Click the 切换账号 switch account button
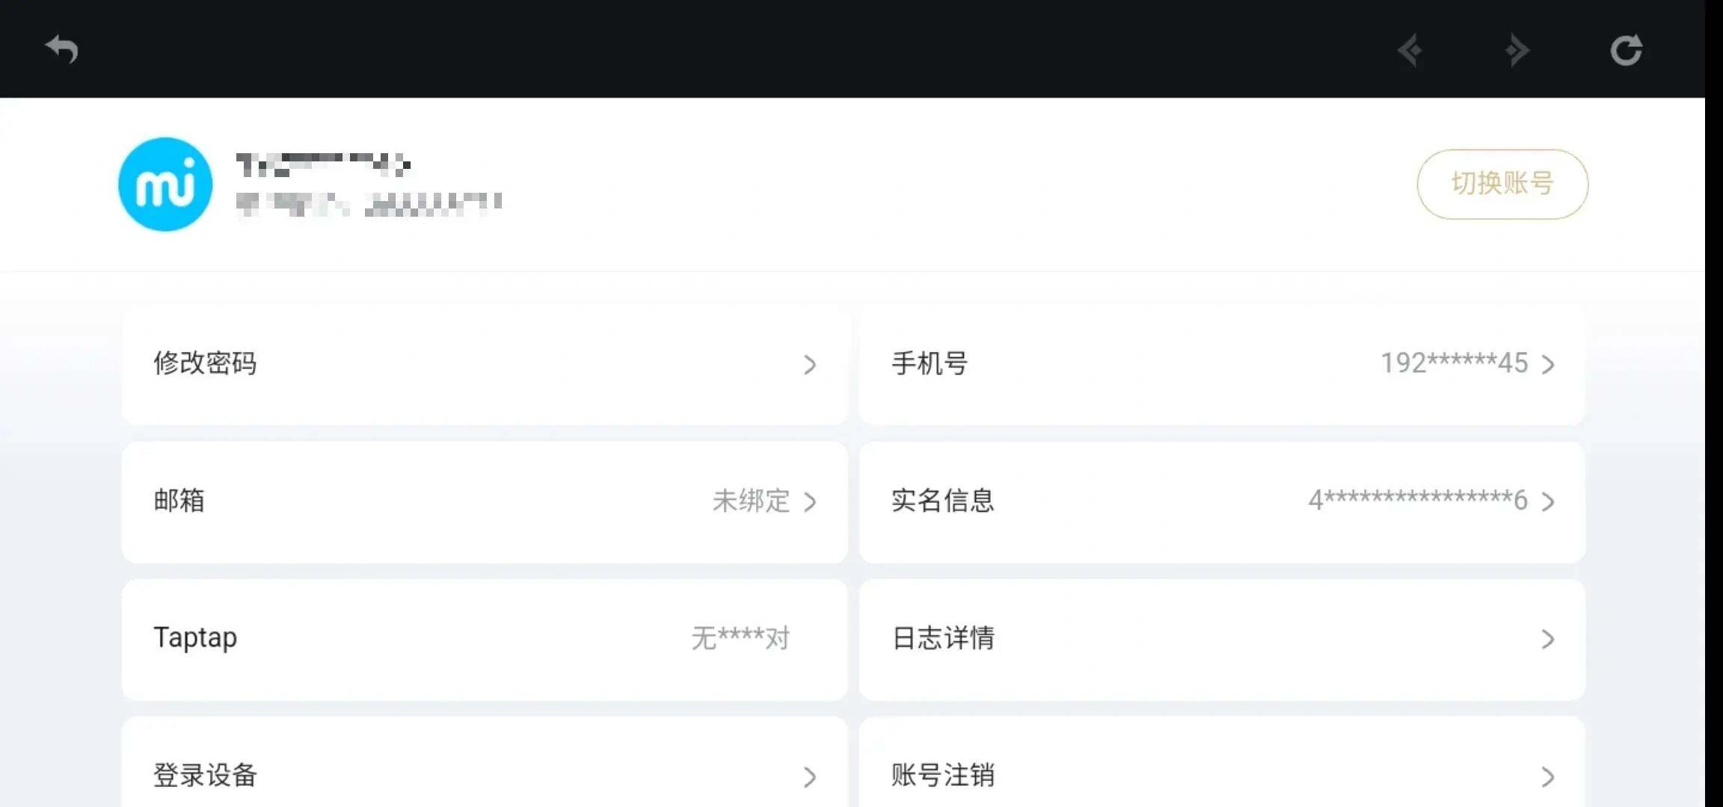 (1502, 184)
